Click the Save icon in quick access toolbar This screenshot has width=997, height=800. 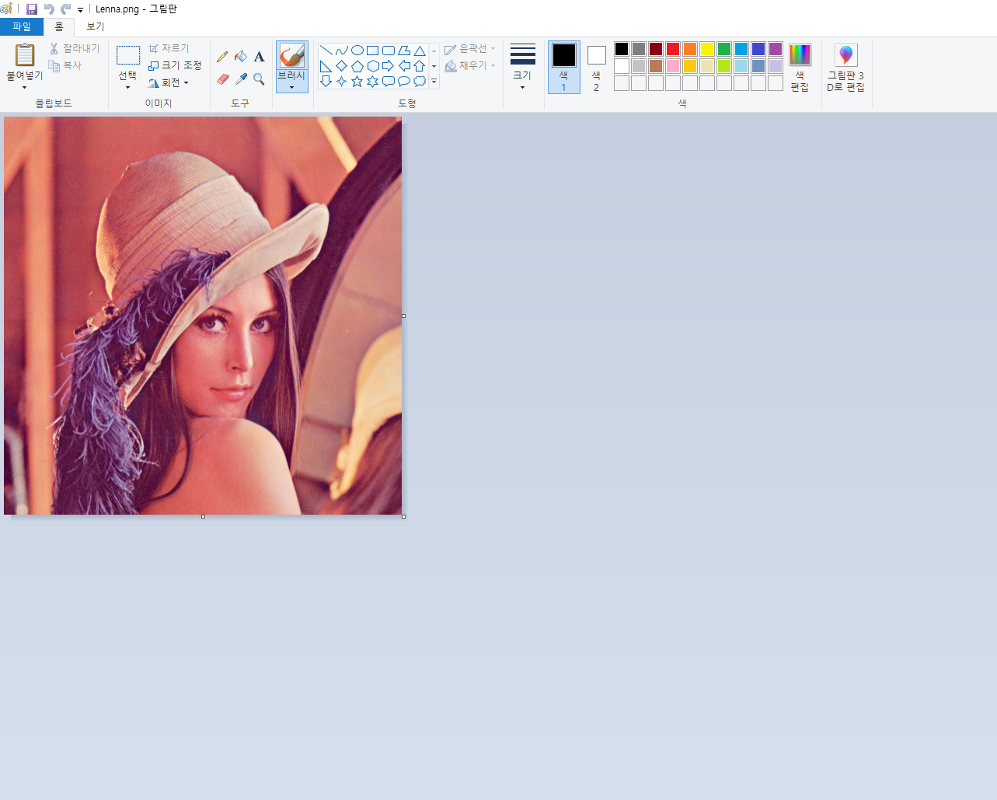[32, 9]
